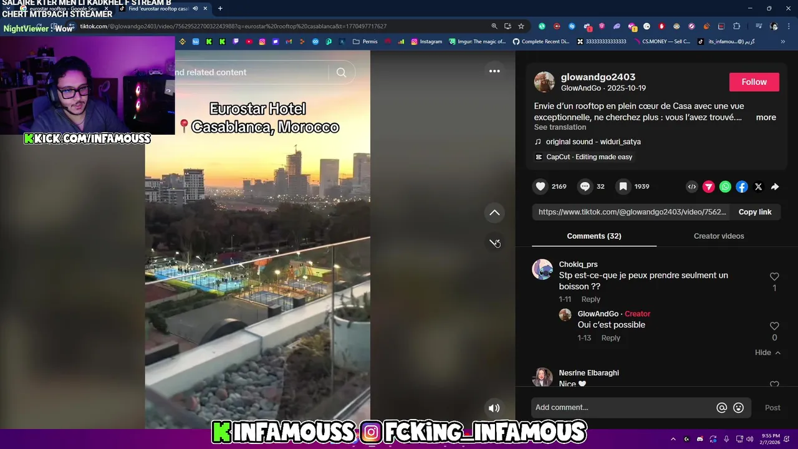798x449 pixels.
Task: Like Chokiq_prs's comment
Action: coord(774,276)
